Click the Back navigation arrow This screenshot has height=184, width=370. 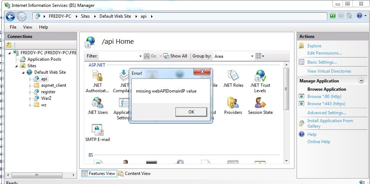10,17
